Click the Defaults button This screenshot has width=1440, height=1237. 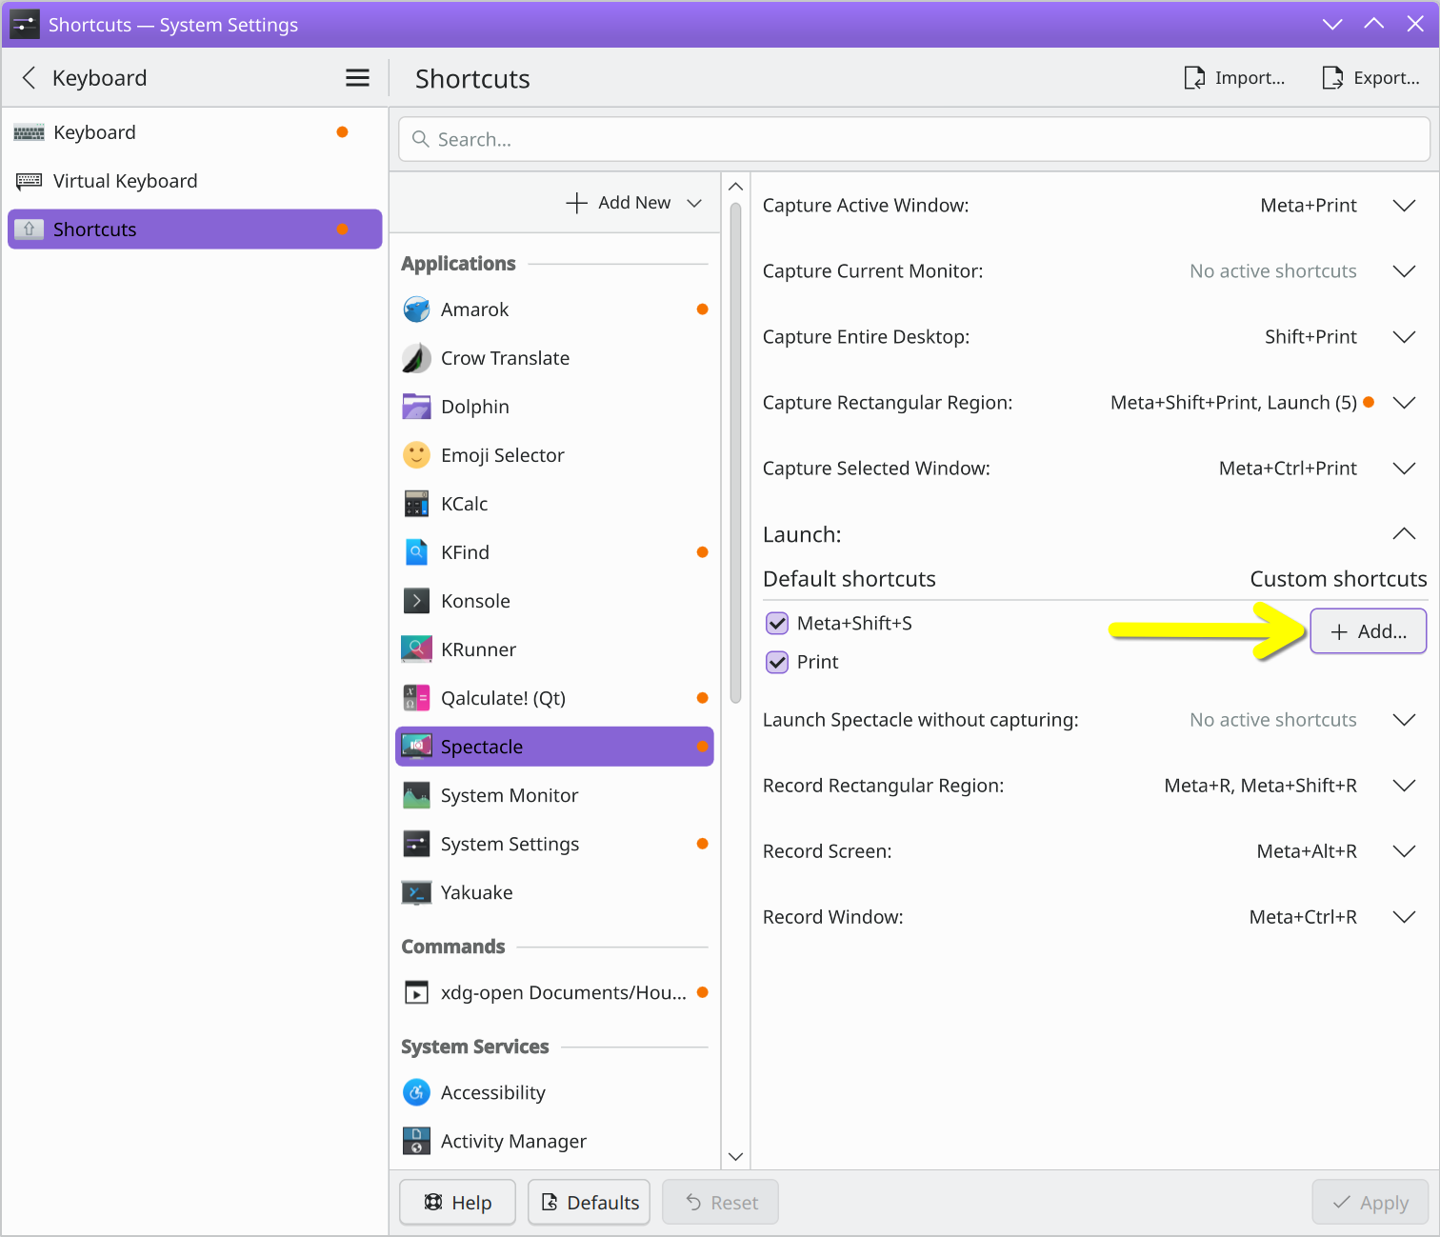(x=590, y=1203)
